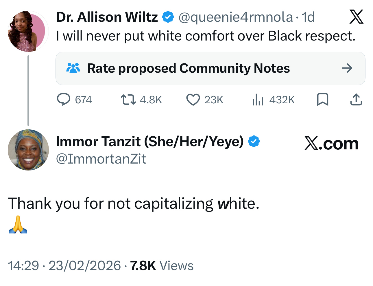Open Dr. Allison Wiltz's profile picture
Screen dimensions: 373x286
(28, 31)
